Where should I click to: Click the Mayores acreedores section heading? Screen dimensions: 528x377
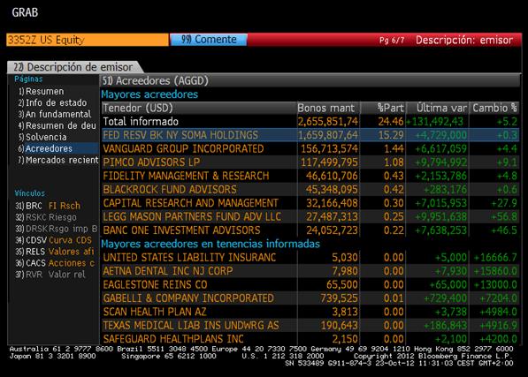click(x=149, y=94)
